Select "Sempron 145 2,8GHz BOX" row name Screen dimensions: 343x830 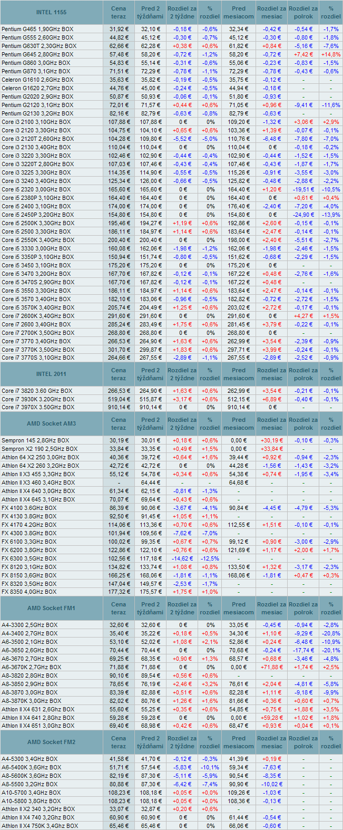point(35,440)
